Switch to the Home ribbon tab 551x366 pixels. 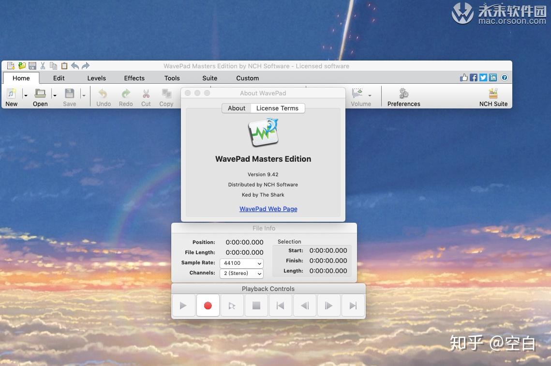point(21,78)
